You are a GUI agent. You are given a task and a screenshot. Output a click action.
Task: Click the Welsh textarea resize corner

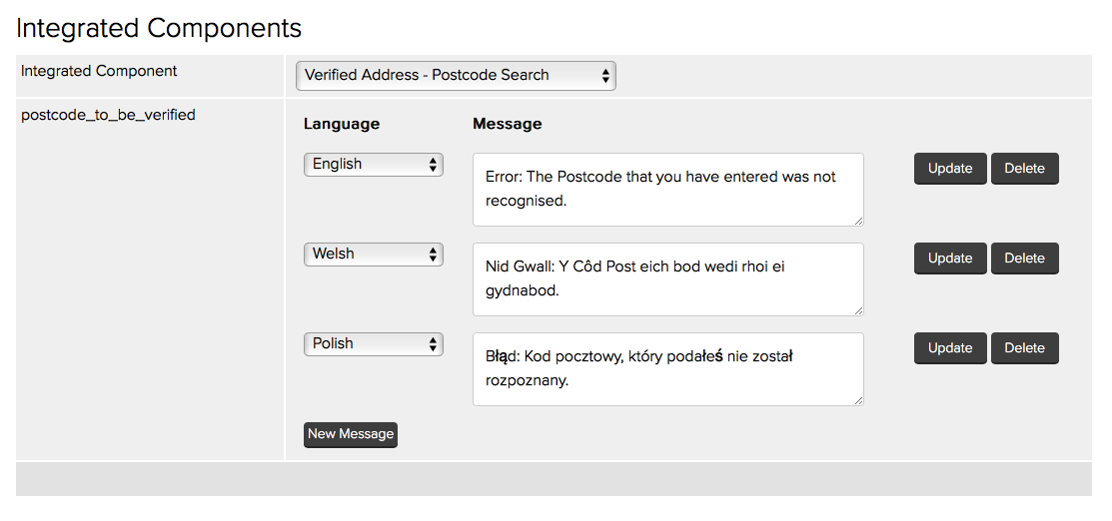coord(858,310)
